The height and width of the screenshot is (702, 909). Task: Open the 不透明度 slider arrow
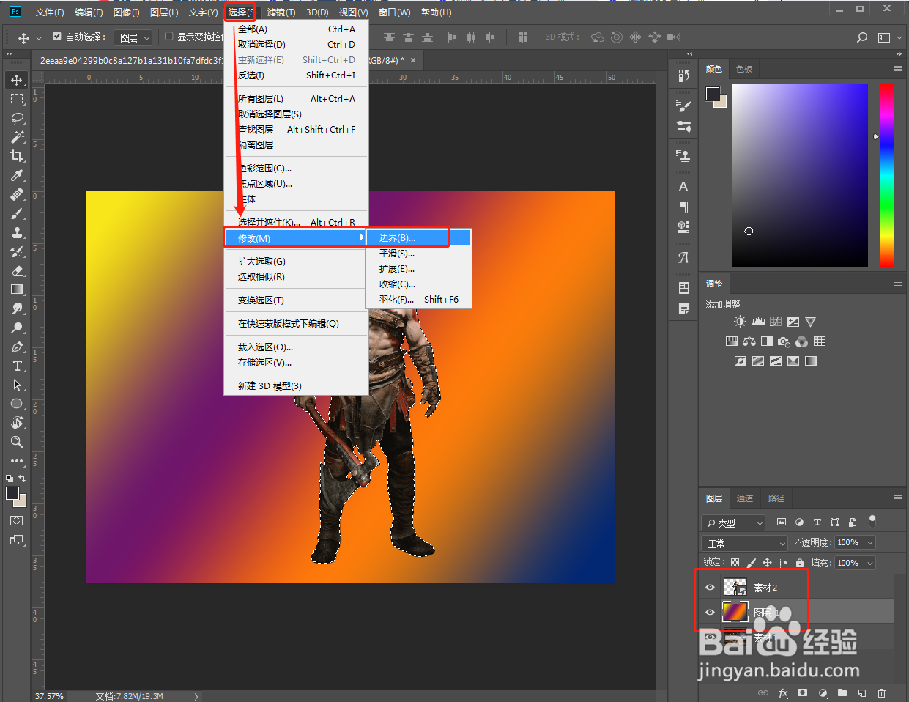tap(870, 543)
